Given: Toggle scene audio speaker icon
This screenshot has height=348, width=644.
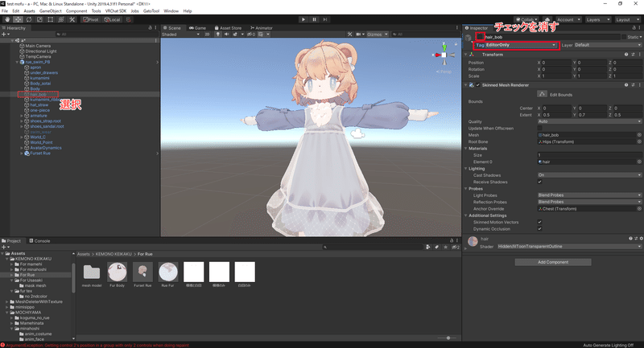Looking at the screenshot, I should coord(226,35).
